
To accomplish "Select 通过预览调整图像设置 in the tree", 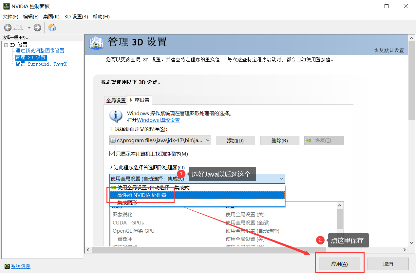I will click(40, 51).
